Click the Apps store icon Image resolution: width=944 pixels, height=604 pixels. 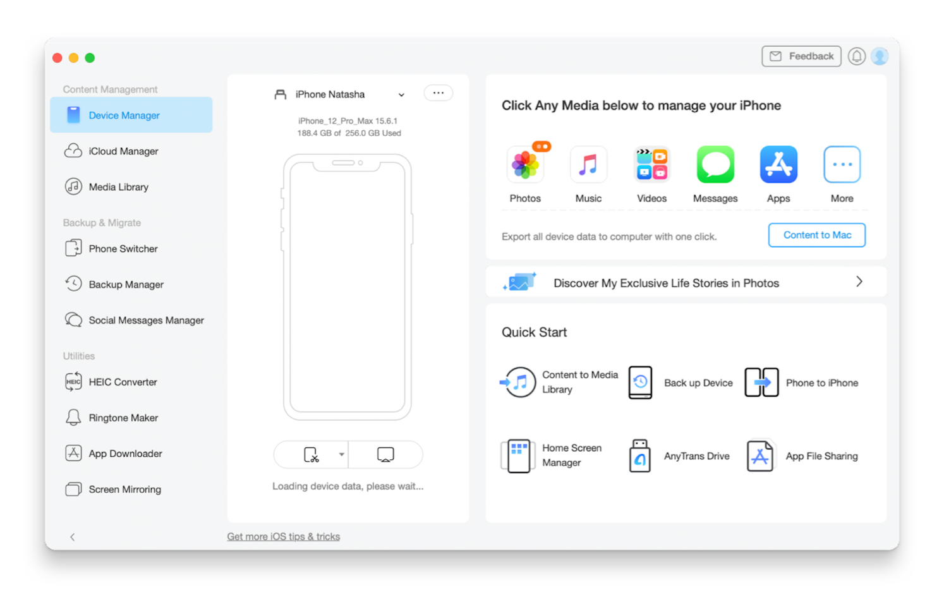click(778, 165)
